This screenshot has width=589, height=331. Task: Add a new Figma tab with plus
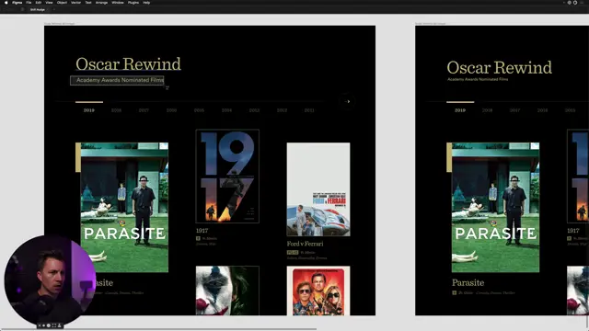pyautogui.click(x=53, y=10)
